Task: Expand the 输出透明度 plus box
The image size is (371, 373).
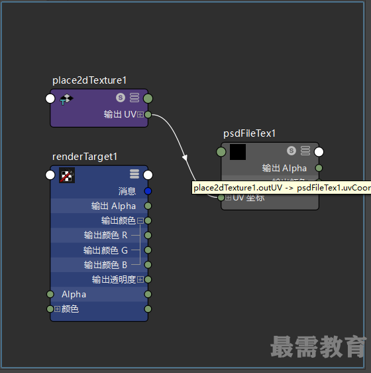Action: [140, 279]
